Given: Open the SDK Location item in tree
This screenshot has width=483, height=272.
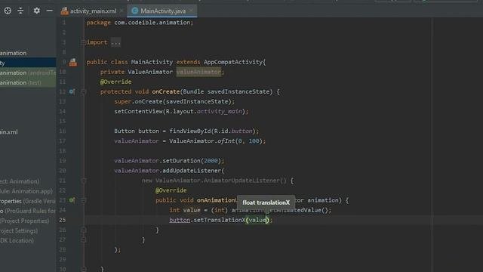Looking at the screenshot, I should coord(17,240).
